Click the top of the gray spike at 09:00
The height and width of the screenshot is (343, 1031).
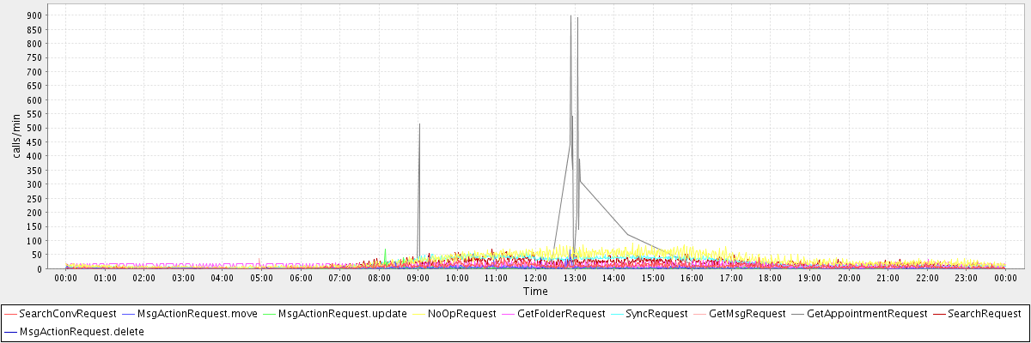[x=419, y=124]
